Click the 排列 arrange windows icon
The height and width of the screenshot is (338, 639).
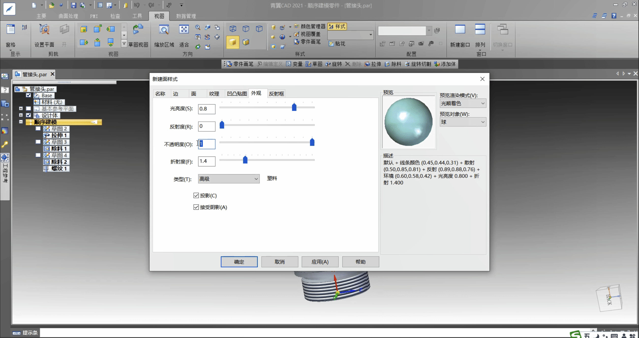tap(480, 29)
